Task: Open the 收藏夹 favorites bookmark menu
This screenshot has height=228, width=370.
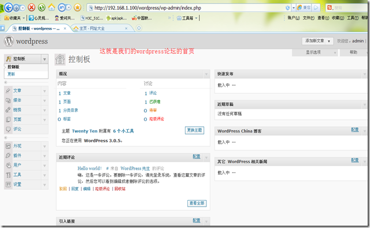Action: tap(14, 18)
